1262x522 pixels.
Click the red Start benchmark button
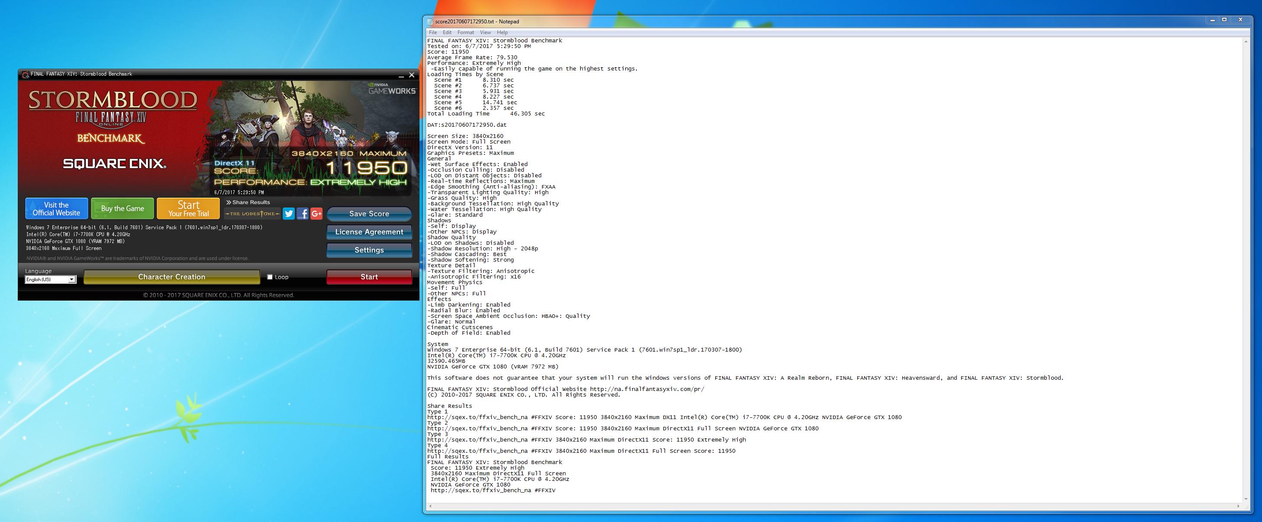point(369,277)
